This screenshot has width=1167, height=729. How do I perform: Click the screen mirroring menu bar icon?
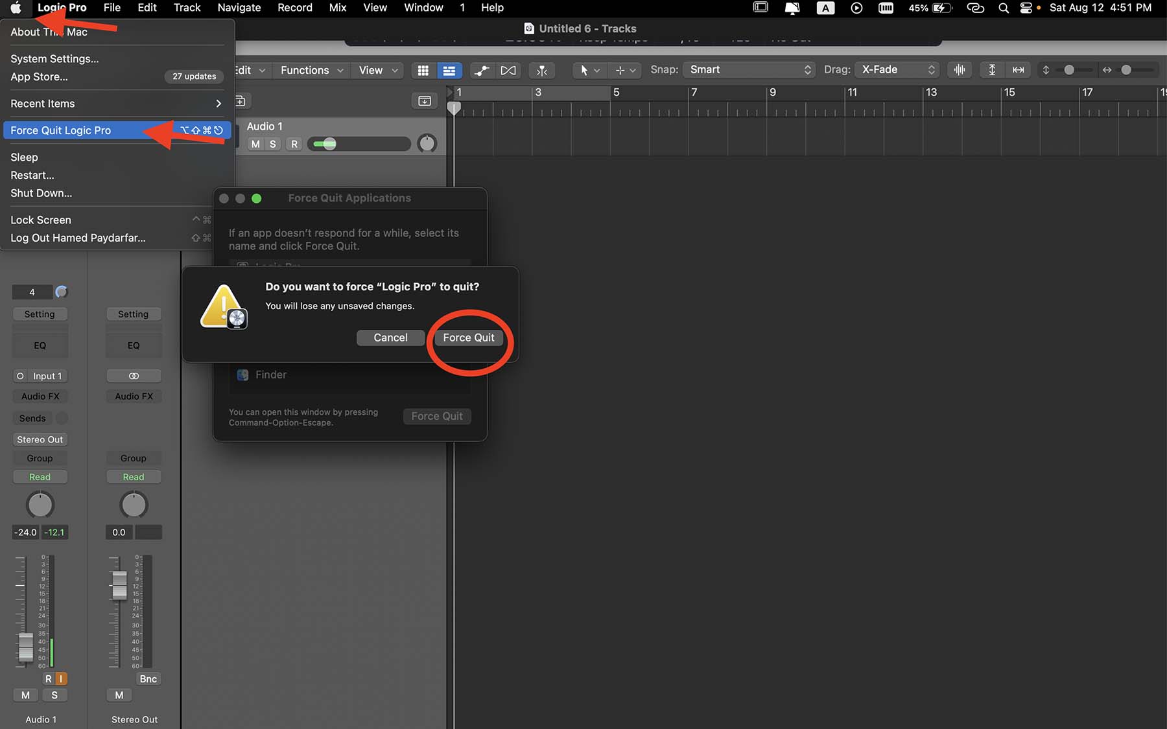click(760, 8)
